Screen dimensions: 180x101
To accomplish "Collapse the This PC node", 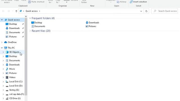I will (x=2, y=48).
